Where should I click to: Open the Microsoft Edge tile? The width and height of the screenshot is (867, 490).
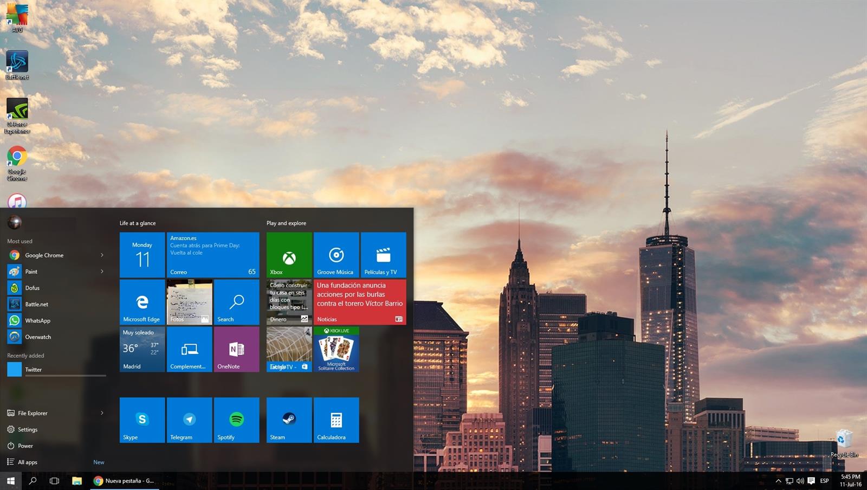coord(142,302)
